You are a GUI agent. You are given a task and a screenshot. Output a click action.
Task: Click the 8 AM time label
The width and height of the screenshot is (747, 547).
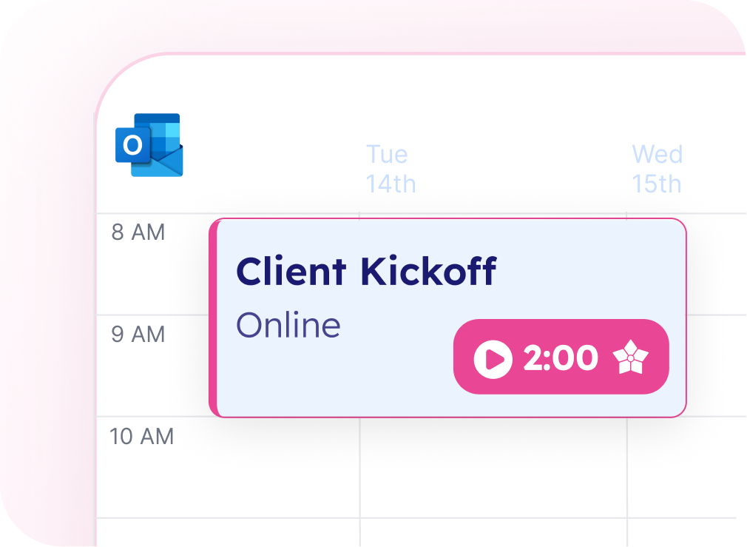(138, 232)
